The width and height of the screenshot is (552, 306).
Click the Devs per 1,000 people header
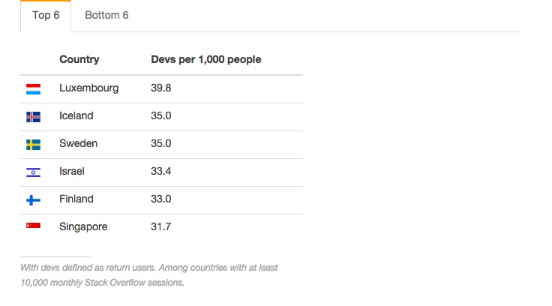205,60
